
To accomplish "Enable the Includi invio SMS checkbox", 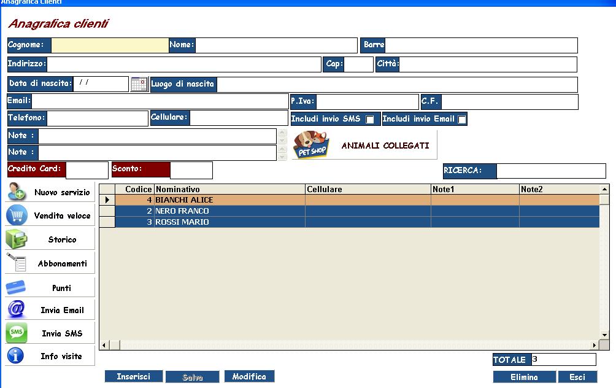I will 370,119.
